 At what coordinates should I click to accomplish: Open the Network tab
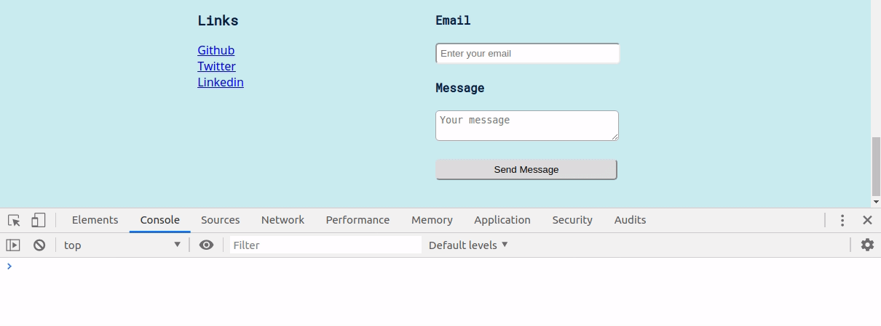[283, 220]
